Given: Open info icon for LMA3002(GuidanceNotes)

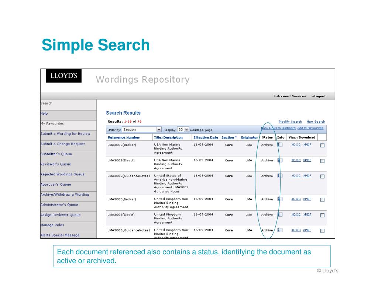Looking at the screenshot, I should click(x=280, y=176).
